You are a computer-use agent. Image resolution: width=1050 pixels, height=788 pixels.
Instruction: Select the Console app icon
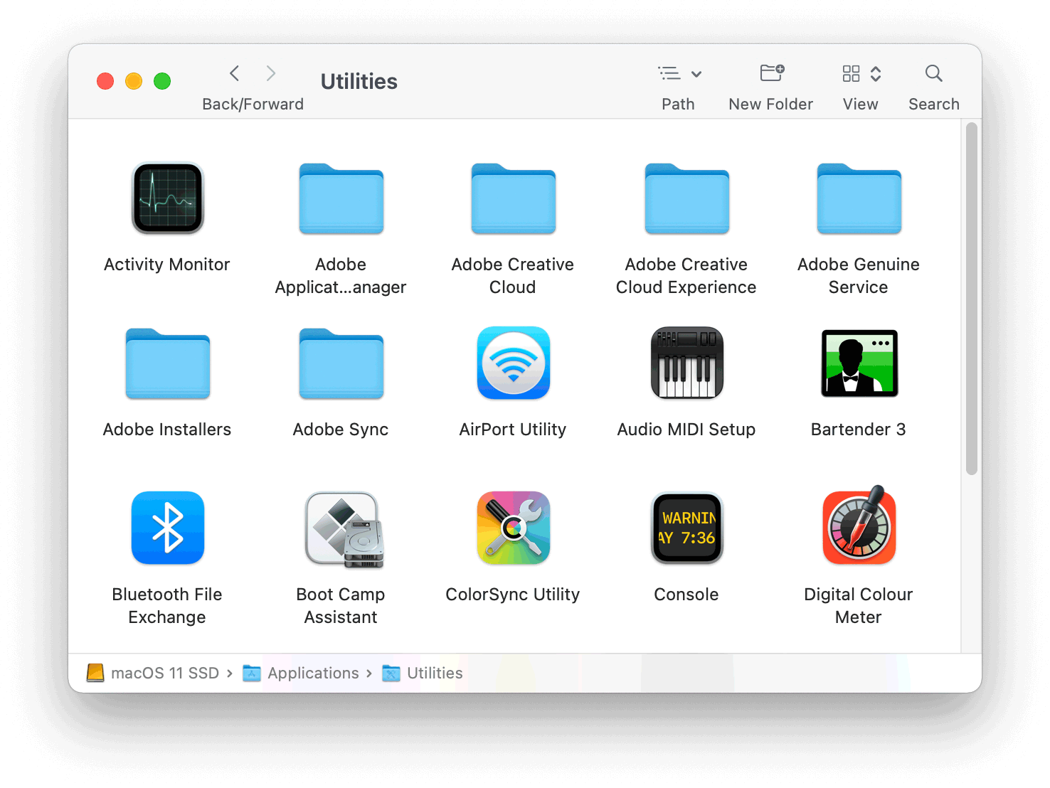click(x=686, y=528)
